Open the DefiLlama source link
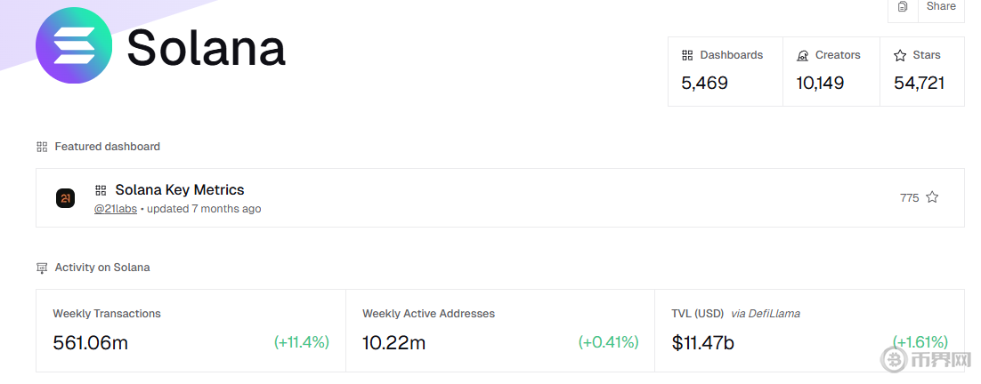 (x=766, y=314)
